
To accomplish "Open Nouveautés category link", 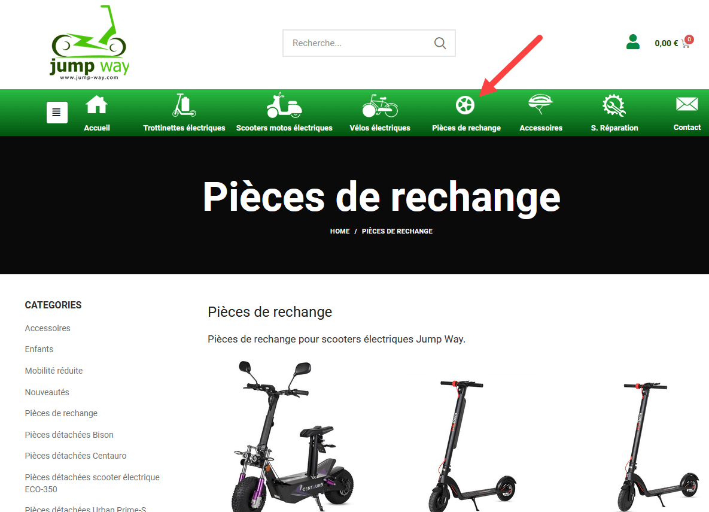I will coord(47,392).
